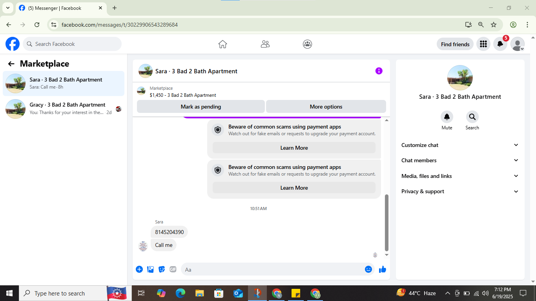The width and height of the screenshot is (536, 301).
Task: Open a new browser tab
Action: point(115,8)
